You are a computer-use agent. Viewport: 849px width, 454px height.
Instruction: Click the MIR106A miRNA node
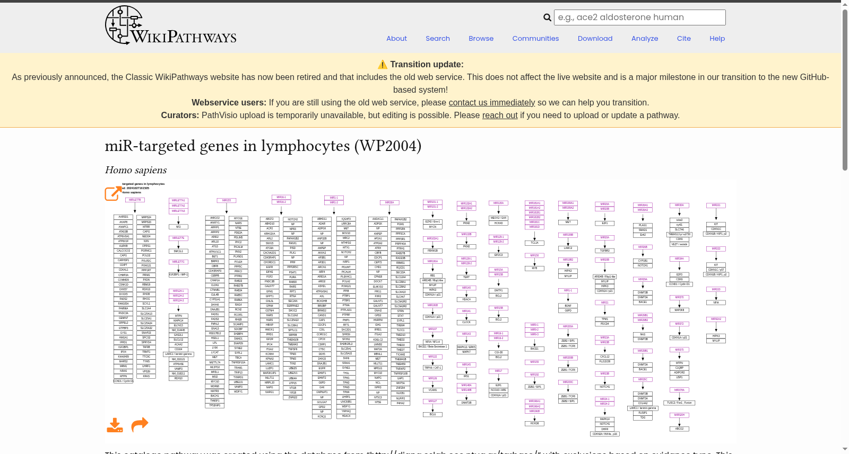(x=432, y=261)
